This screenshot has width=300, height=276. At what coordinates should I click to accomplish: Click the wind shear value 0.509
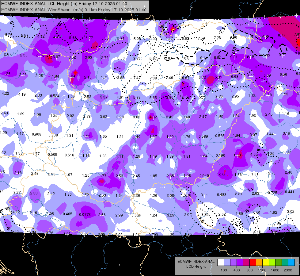(52, 154)
